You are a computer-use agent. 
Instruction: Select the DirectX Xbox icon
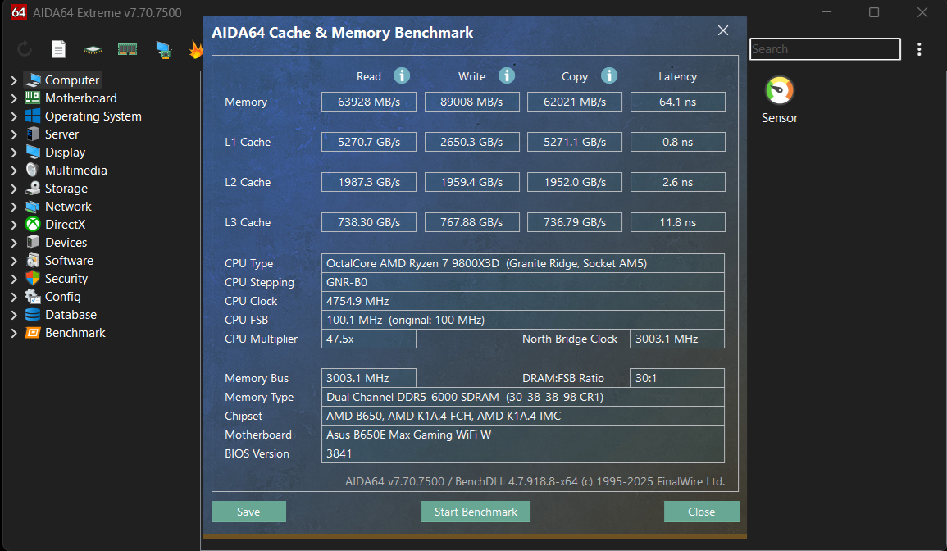click(x=33, y=224)
